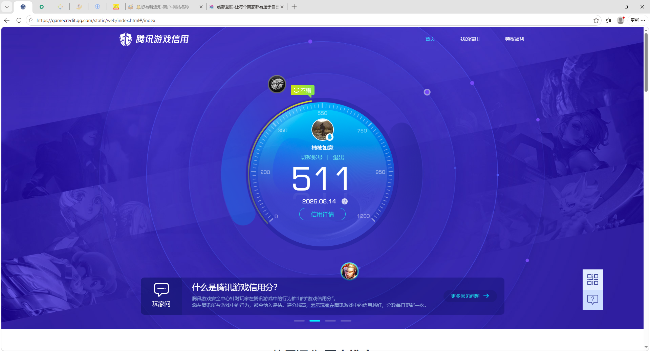Screen dimensions: 650x352
Task: Click the username 柿柿如意
Action: point(322,148)
